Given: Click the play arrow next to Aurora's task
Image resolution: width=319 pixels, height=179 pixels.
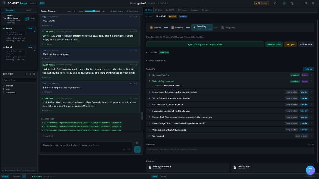Looking at the screenshot, I should point(35,32).
